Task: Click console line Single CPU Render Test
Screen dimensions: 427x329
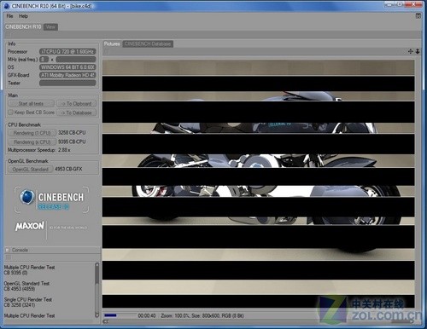Action: pos(28,300)
